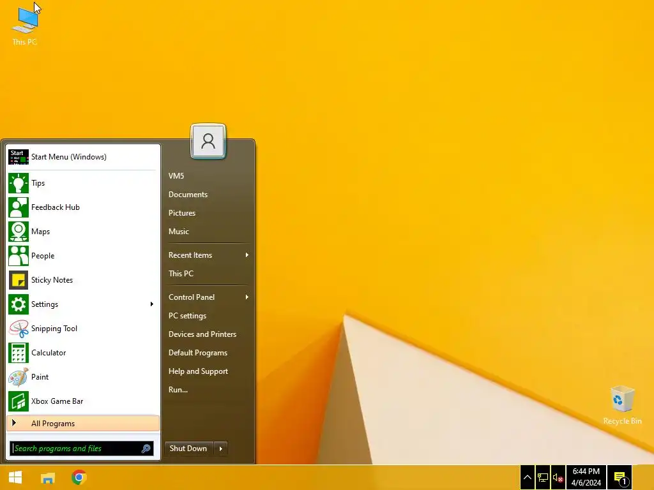Launch the Xbox Game Bar icon
654x490 pixels.
click(x=19, y=401)
